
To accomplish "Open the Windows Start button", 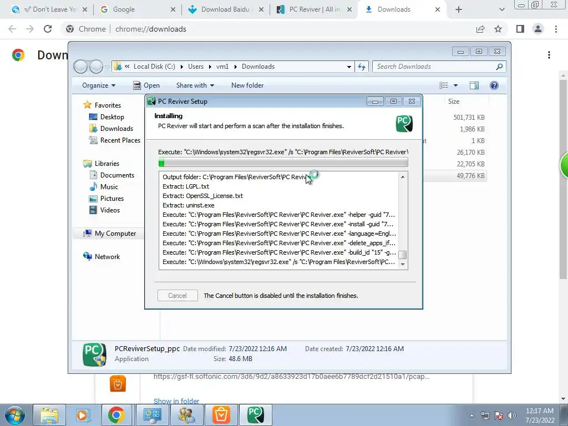I will (14, 415).
